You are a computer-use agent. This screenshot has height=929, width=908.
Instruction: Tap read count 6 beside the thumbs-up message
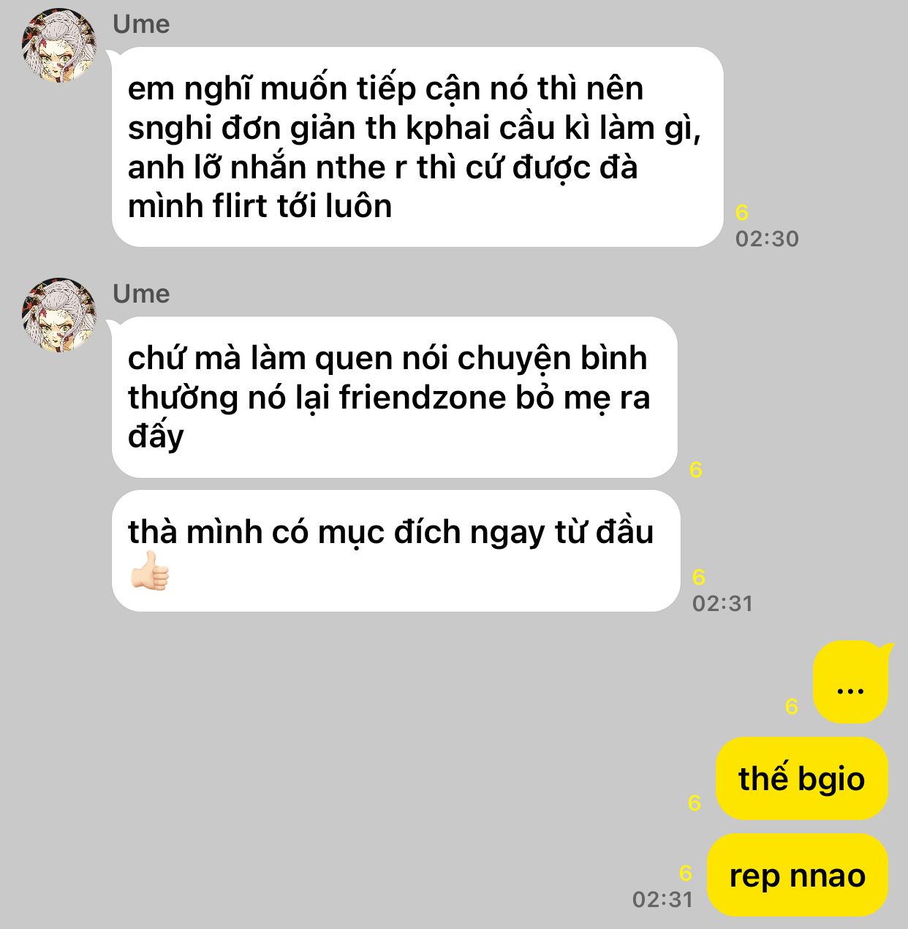pos(699,577)
